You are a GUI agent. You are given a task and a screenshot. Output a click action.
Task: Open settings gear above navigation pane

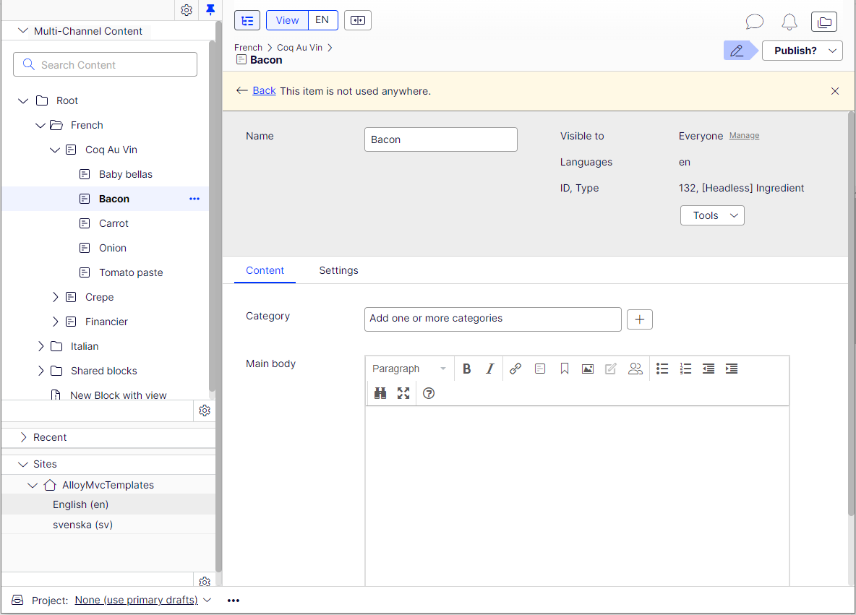pos(186,10)
